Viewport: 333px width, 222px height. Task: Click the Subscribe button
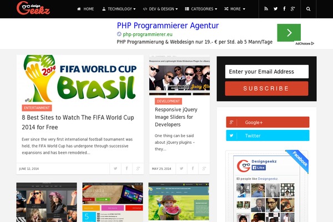(x=266, y=88)
